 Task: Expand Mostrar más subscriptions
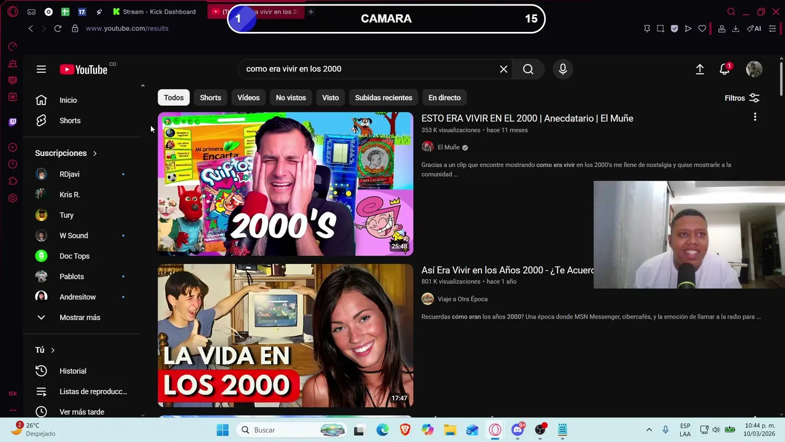83,317
